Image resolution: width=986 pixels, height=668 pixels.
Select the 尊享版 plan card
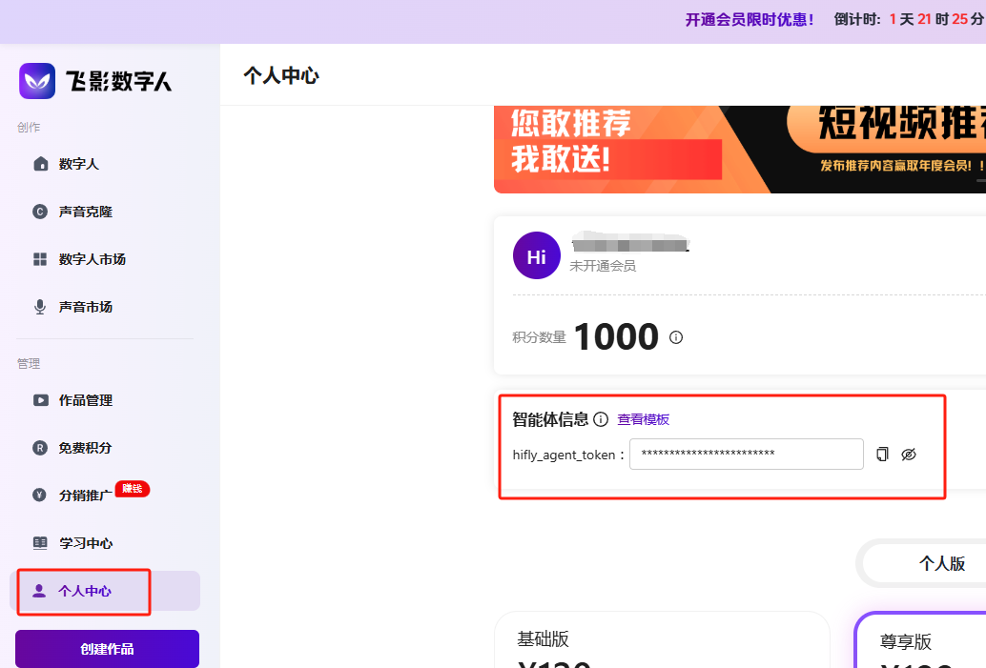tap(920, 639)
